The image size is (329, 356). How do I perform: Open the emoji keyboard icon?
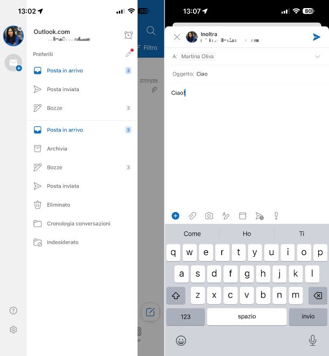click(181, 340)
